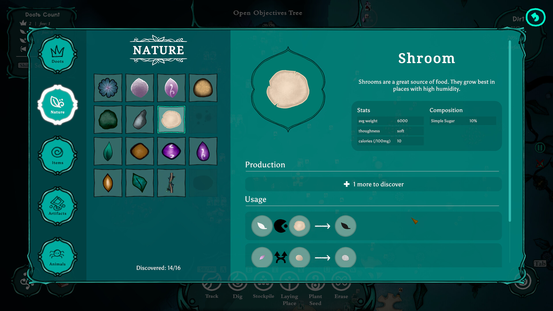Expand '1 more to discover' production

click(373, 184)
